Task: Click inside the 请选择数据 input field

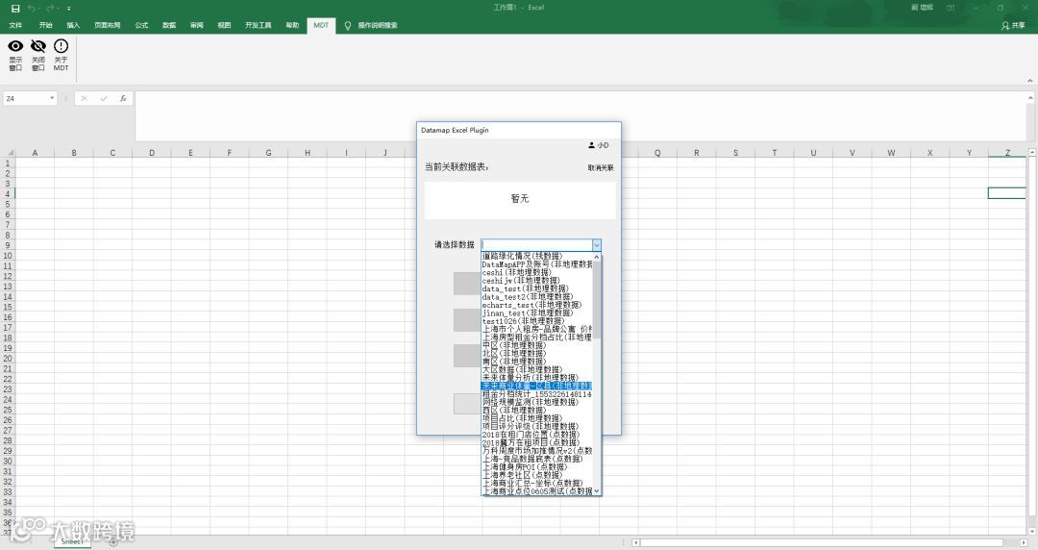Action: click(x=537, y=245)
